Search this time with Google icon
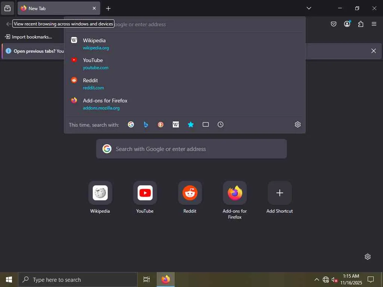This screenshot has height=287, width=383. [131, 125]
